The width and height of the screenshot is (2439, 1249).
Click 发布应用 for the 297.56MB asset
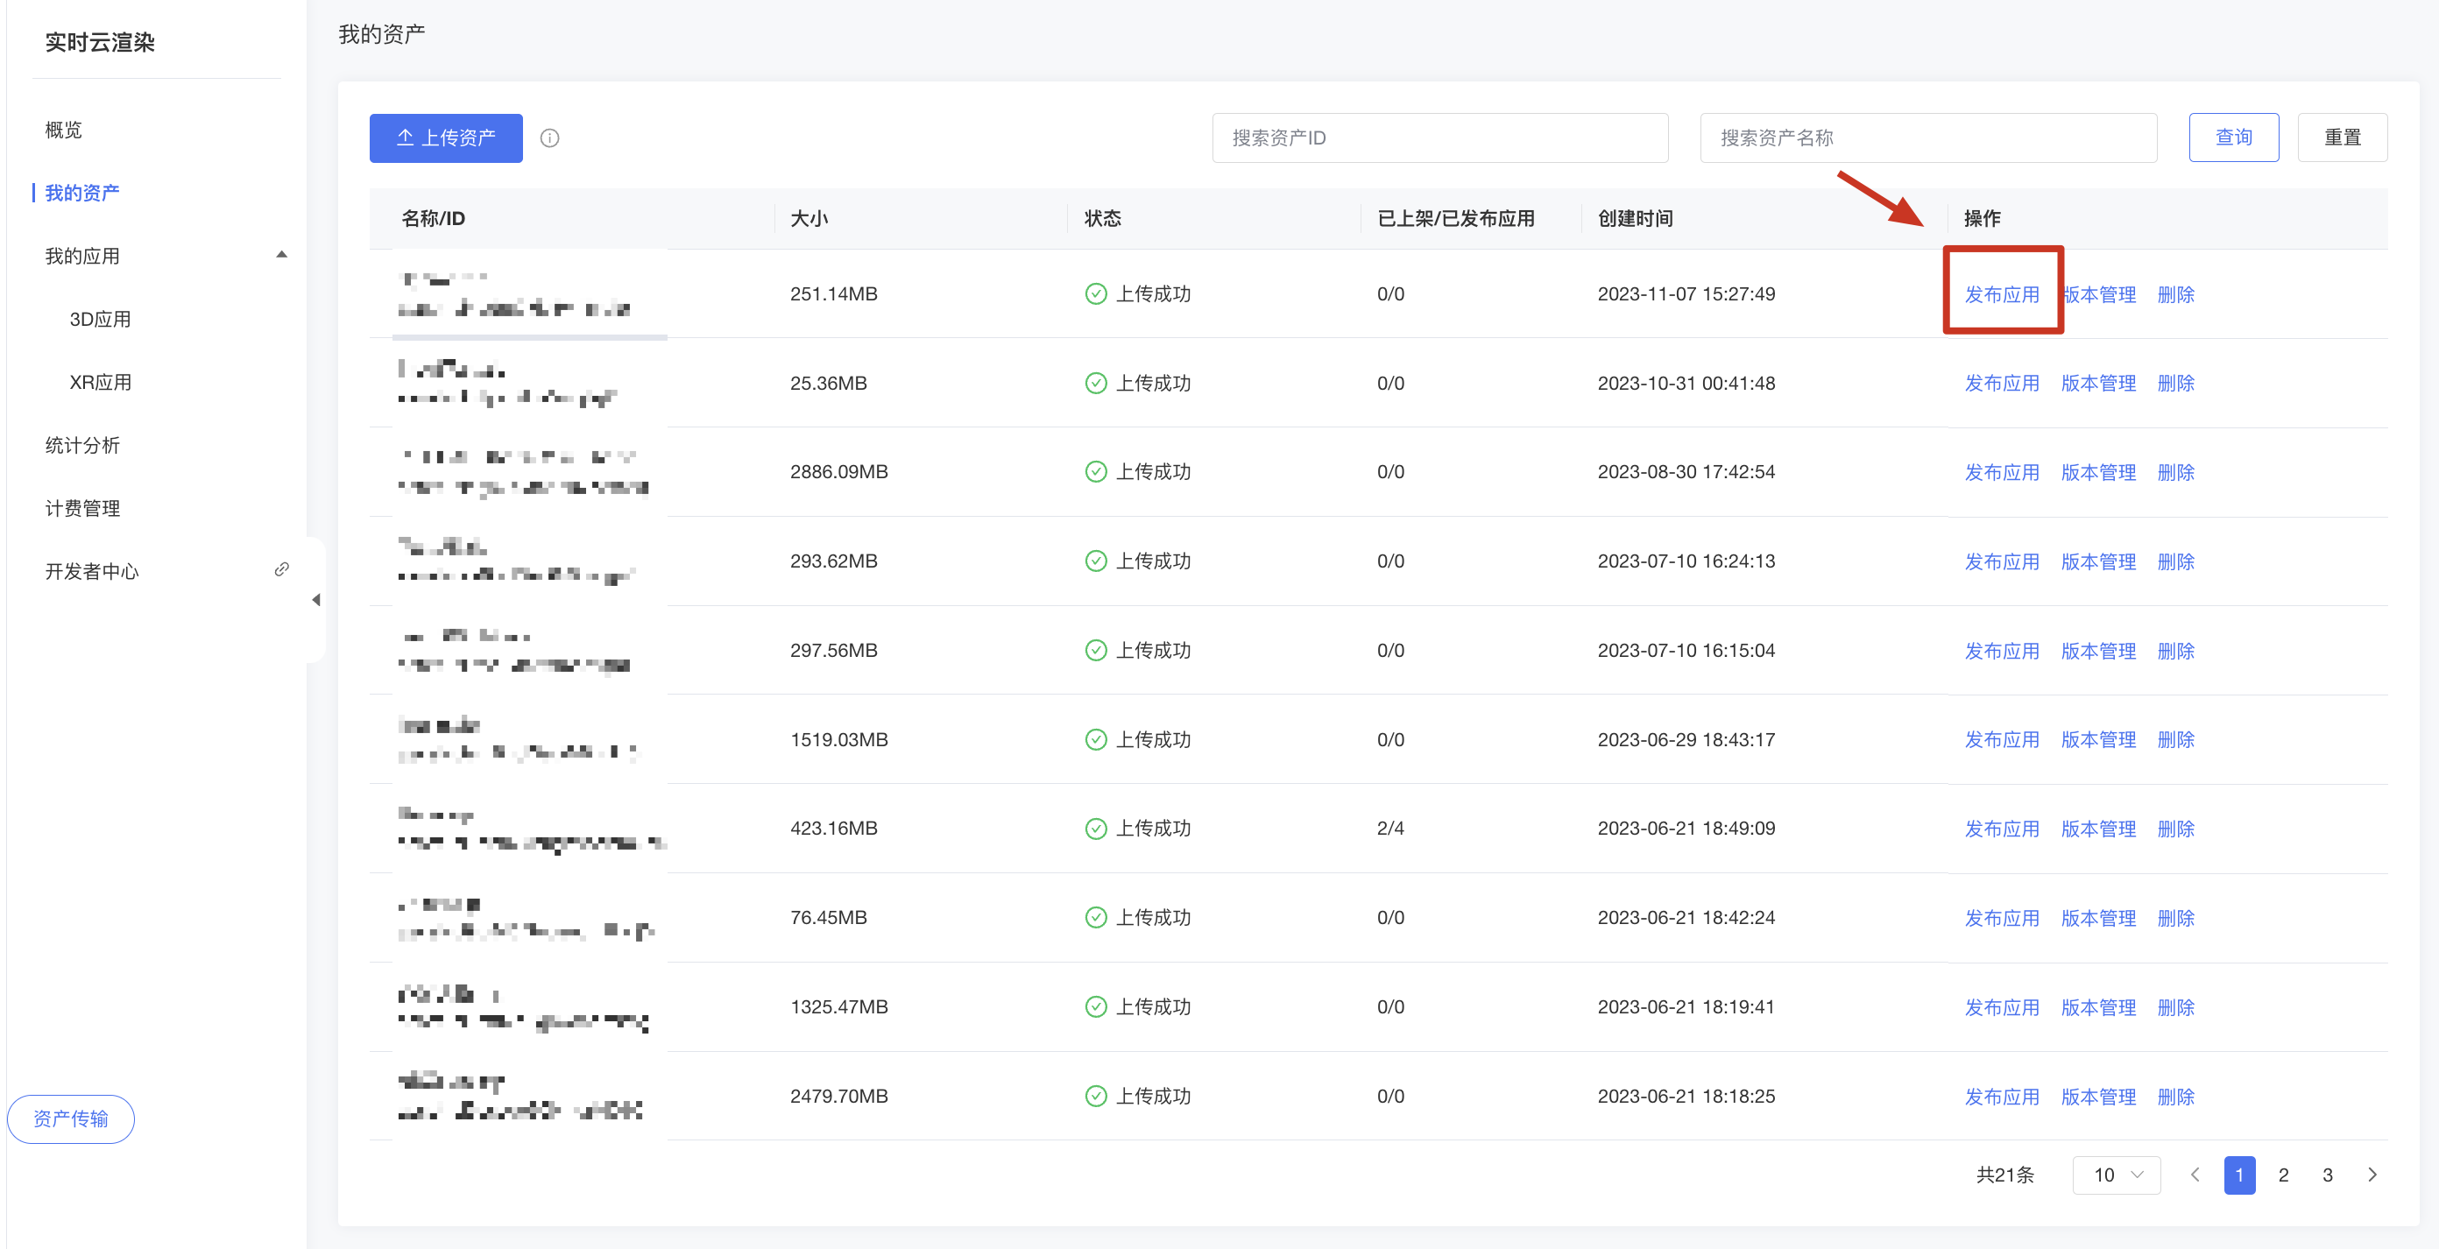coord(2002,652)
